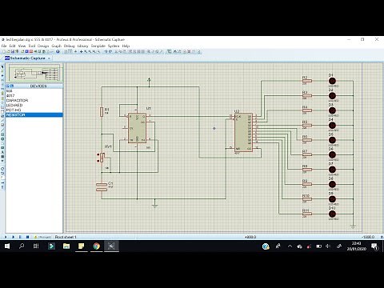The image size is (384, 288).
Task: Select the 2D Circle drawing tool
Action: [2, 138]
